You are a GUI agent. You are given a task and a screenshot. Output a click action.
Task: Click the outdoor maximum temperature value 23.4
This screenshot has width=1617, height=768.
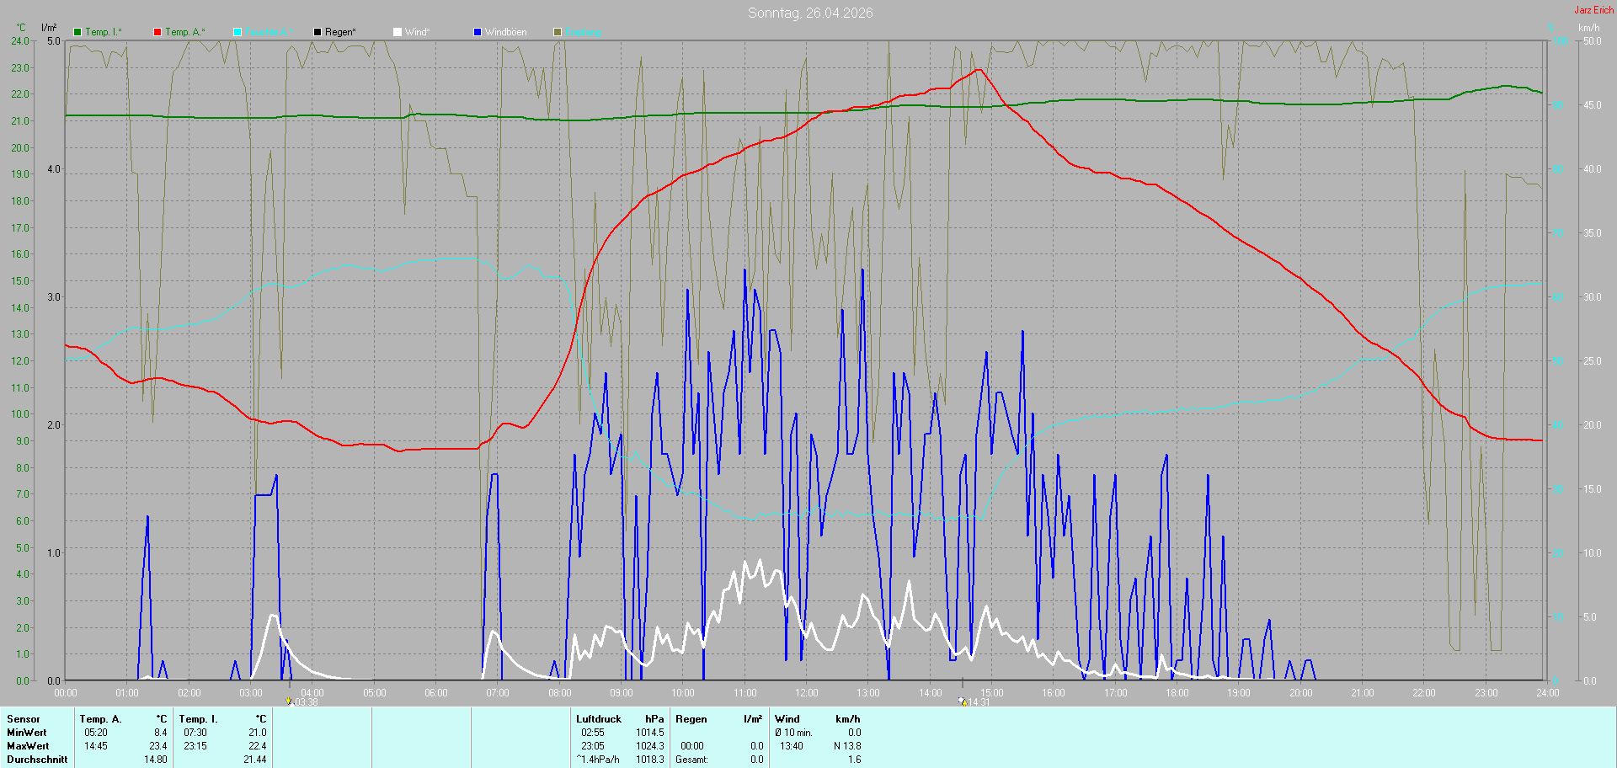158,746
